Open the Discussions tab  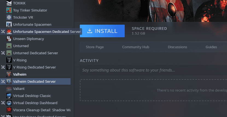pyautogui.click(x=177, y=47)
